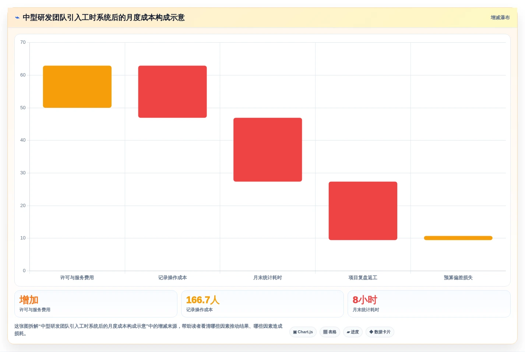This screenshot has height=352, width=525.
Task: Click the y-axis value 40
Action: coord(23,140)
